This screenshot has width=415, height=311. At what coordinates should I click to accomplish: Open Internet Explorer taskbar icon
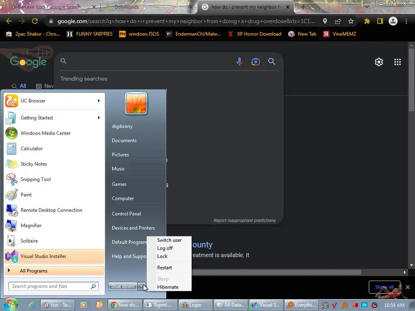pyautogui.click(x=32, y=305)
